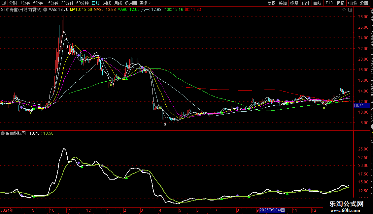Select the 日线 daily chart tab
The height and width of the screenshot is (214, 373).
(x=96, y=3)
